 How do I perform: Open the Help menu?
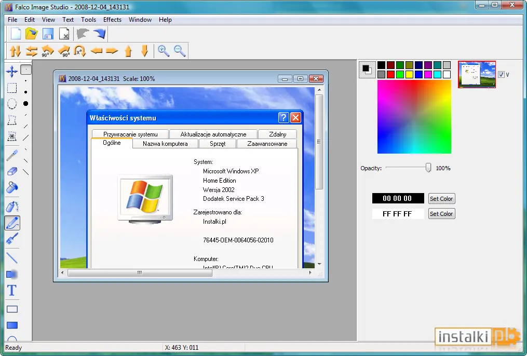(165, 20)
